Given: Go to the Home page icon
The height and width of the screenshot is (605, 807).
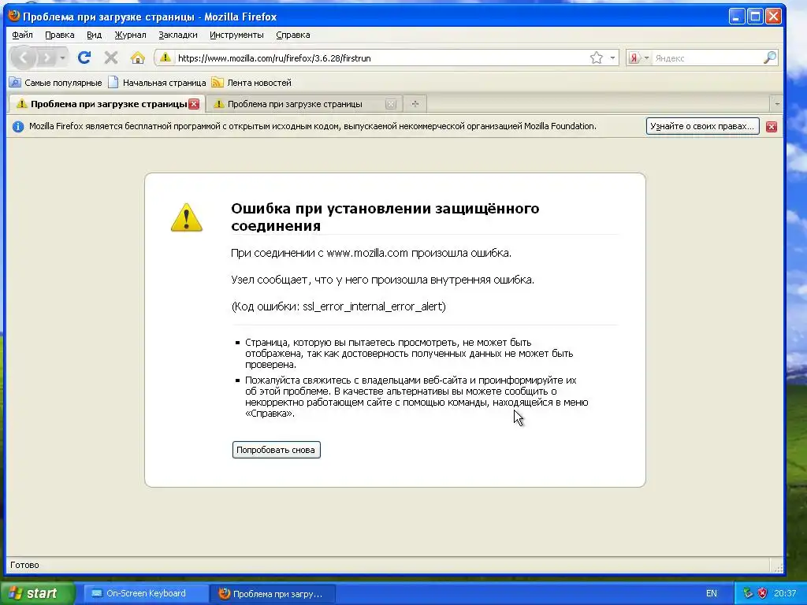Looking at the screenshot, I should (137, 58).
